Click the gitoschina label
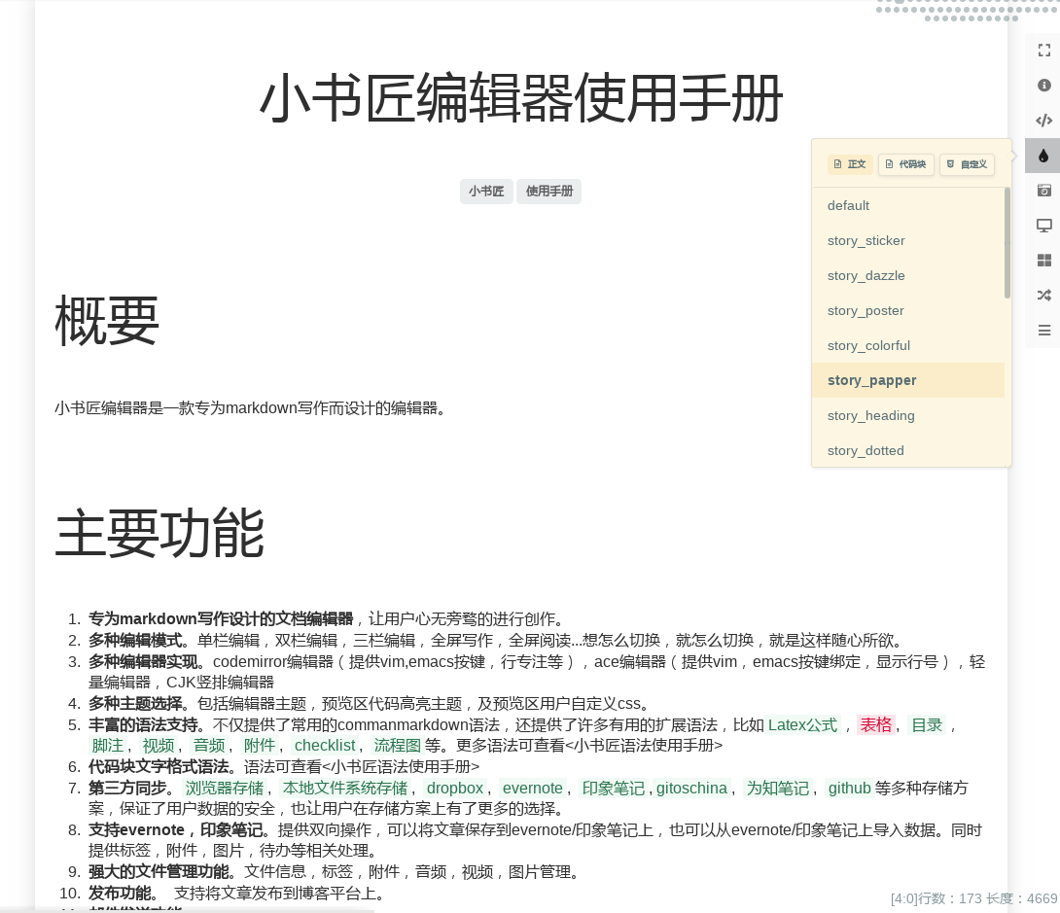The image size is (1060, 913). tap(691, 788)
